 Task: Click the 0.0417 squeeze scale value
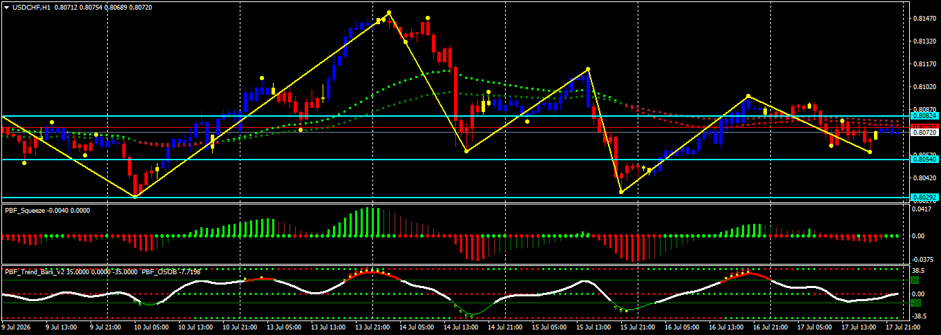[921, 209]
